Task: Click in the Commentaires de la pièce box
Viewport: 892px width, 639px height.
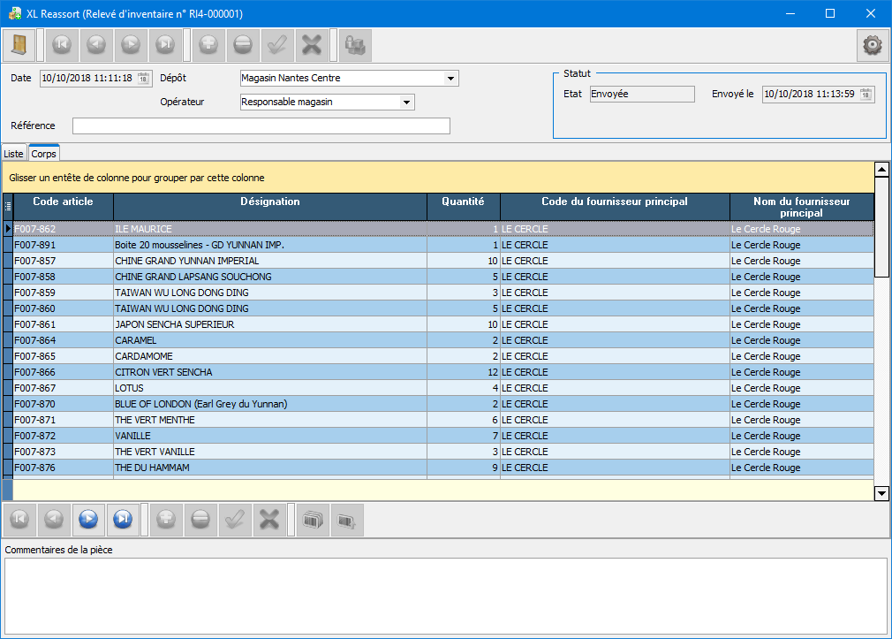Action: [x=445, y=595]
